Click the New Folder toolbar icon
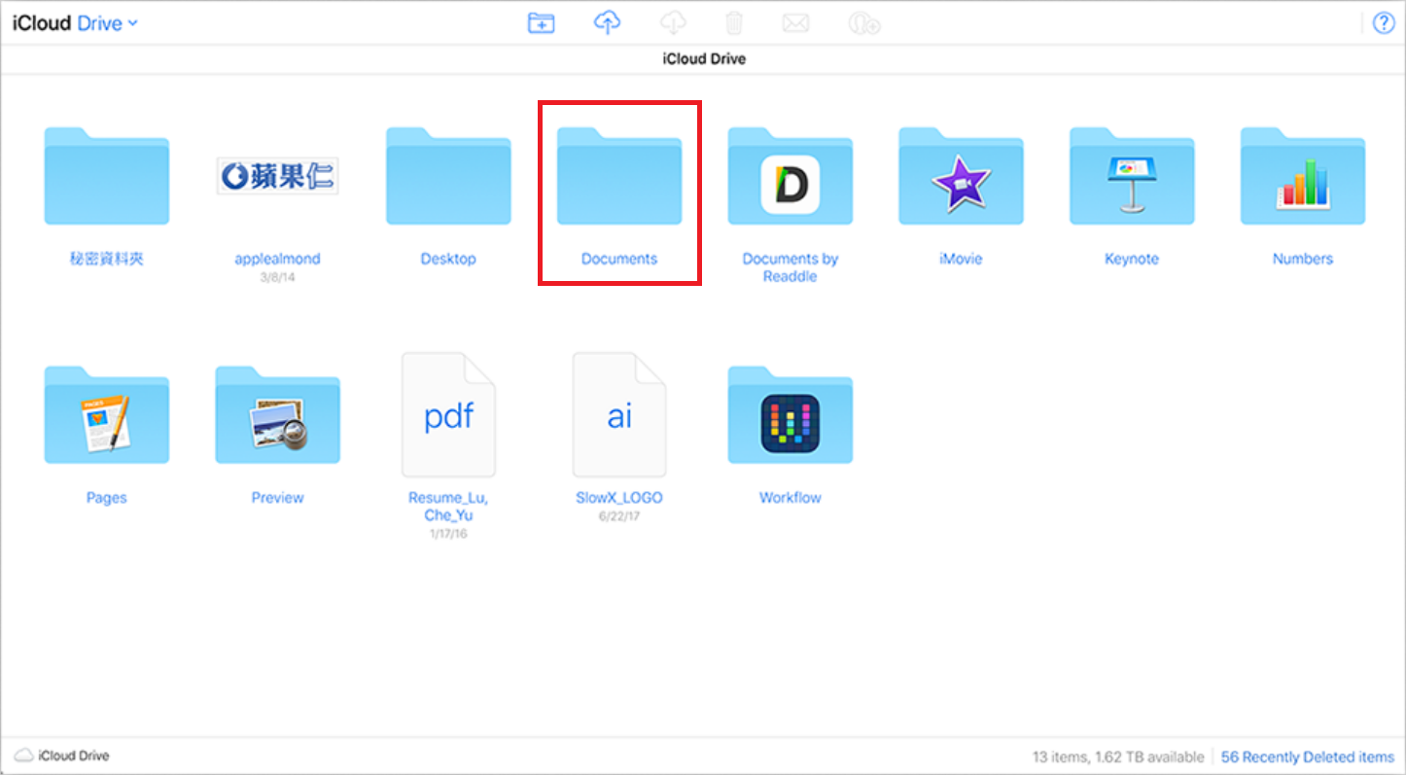 click(x=541, y=23)
